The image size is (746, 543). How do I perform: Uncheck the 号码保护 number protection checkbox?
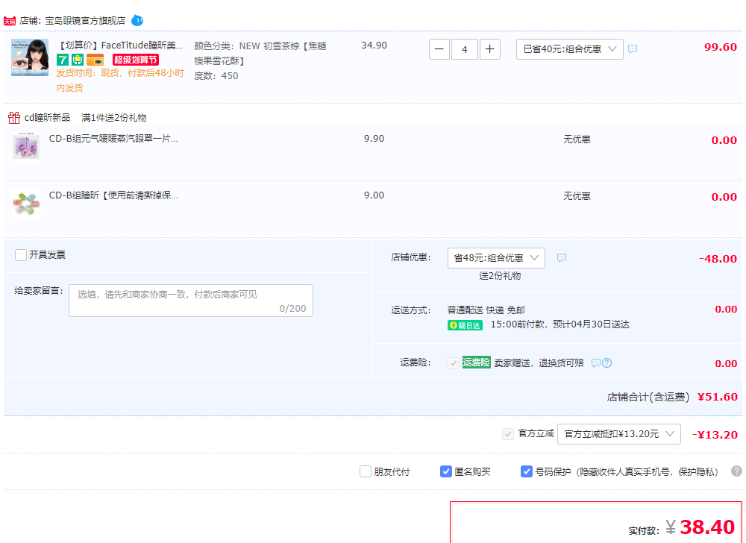point(526,471)
